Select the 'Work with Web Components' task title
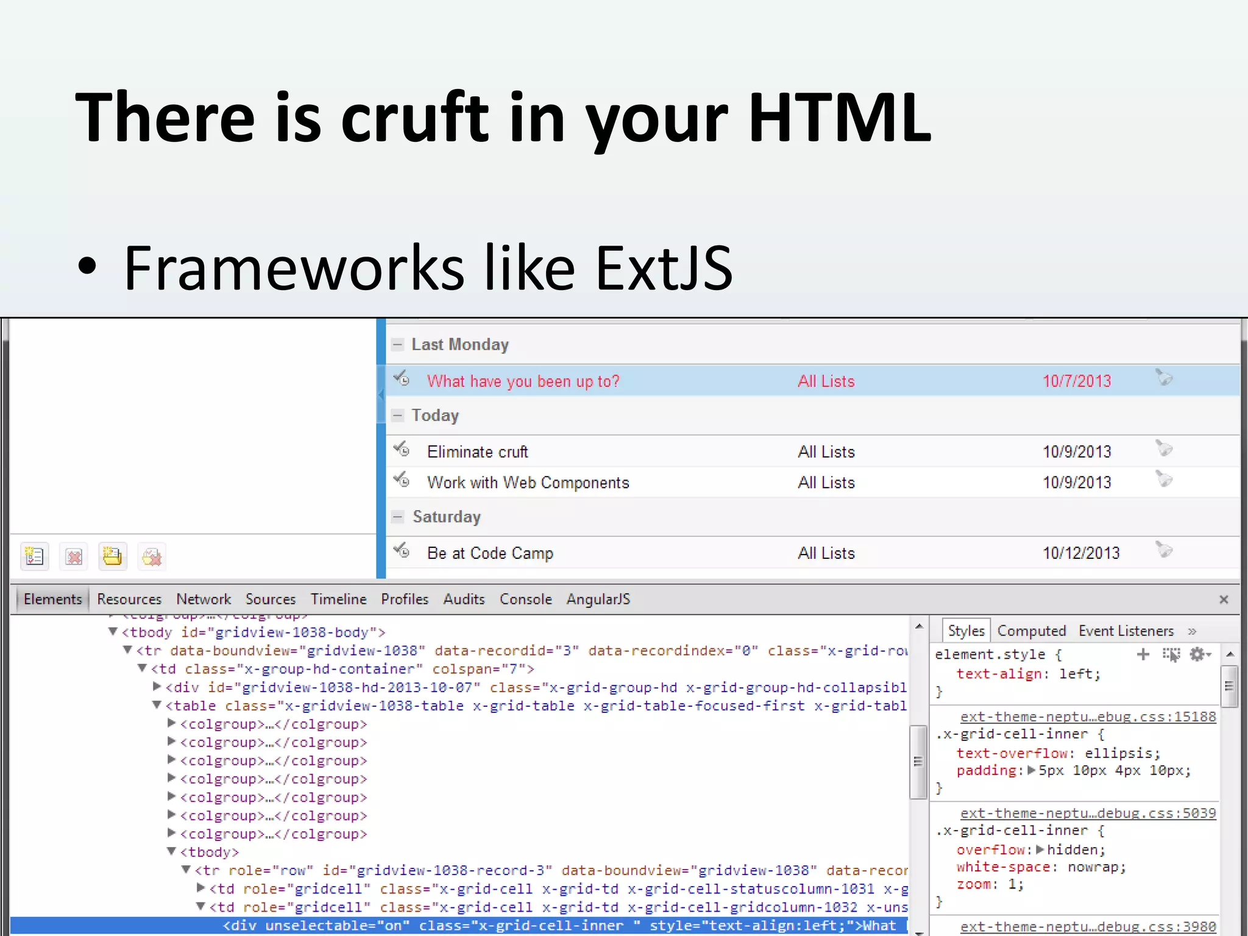Screen dimensions: 1248x936 click(528, 483)
